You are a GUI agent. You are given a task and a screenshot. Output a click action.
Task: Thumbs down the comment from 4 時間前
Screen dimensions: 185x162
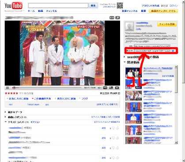113,138
